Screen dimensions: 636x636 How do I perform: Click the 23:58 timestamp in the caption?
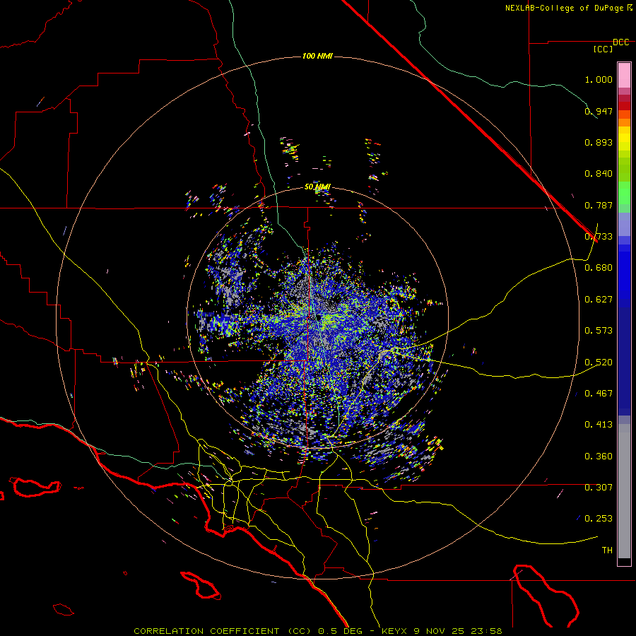click(x=486, y=631)
